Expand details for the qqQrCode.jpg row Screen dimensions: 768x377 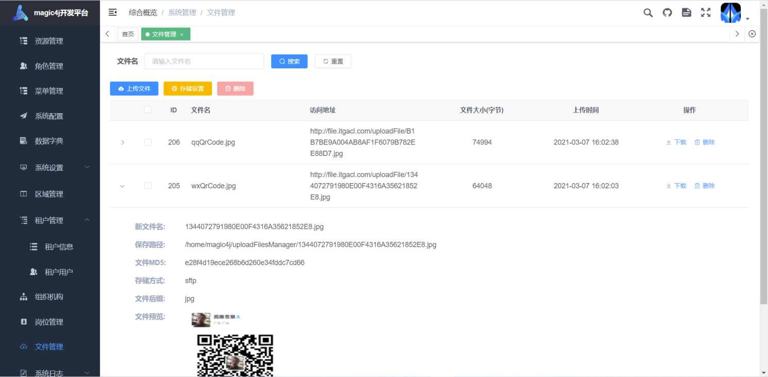(x=123, y=142)
